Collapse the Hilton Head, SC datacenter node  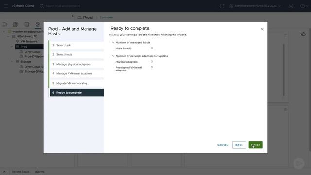[8, 36]
